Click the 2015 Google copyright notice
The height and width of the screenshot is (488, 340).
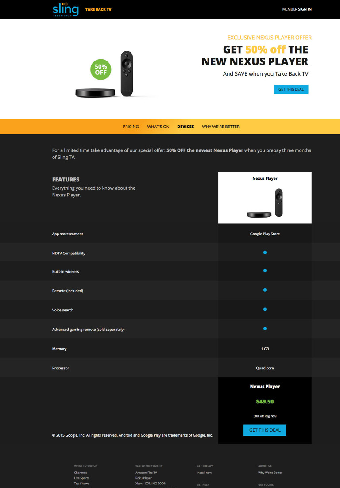click(x=132, y=435)
